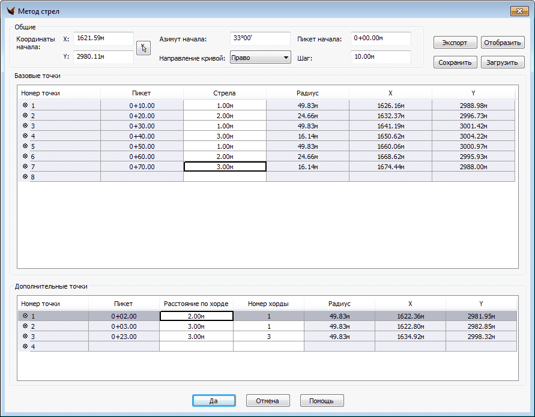Click the start azimuth input field
Screen dimensions: 535x417
coord(260,38)
